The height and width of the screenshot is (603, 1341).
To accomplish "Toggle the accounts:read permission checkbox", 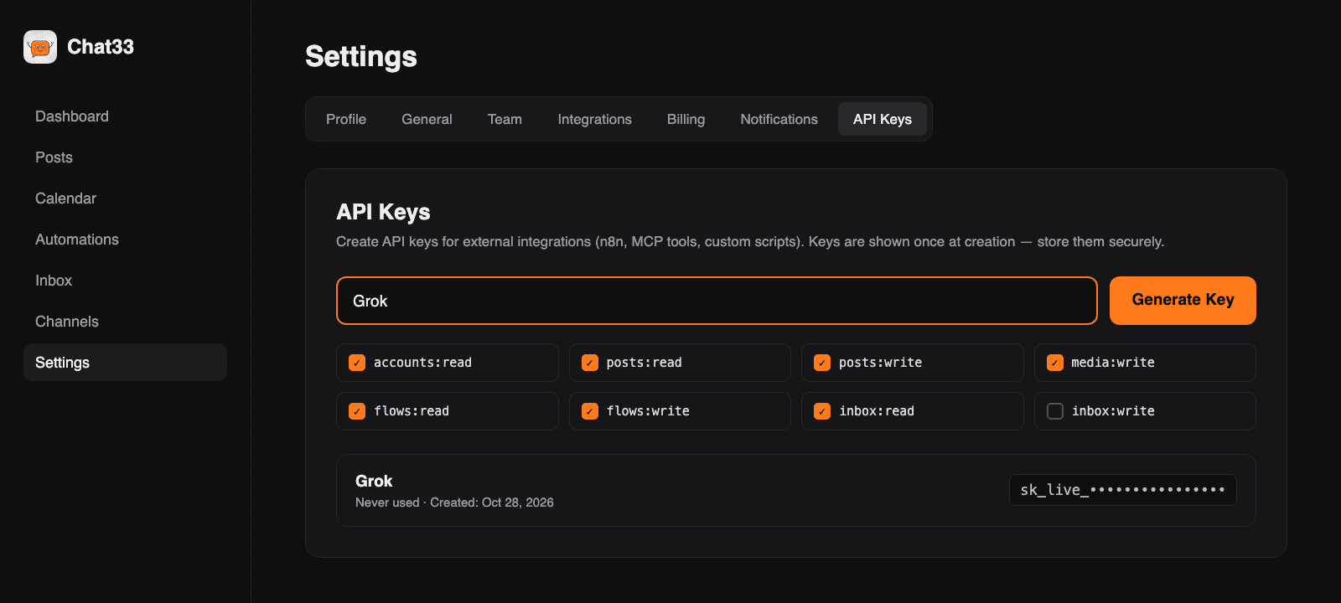I will pyautogui.click(x=357, y=363).
